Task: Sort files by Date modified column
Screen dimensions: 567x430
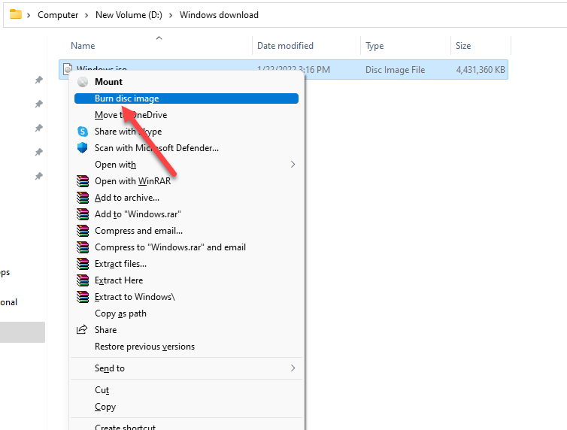Action: click(285, 46)
